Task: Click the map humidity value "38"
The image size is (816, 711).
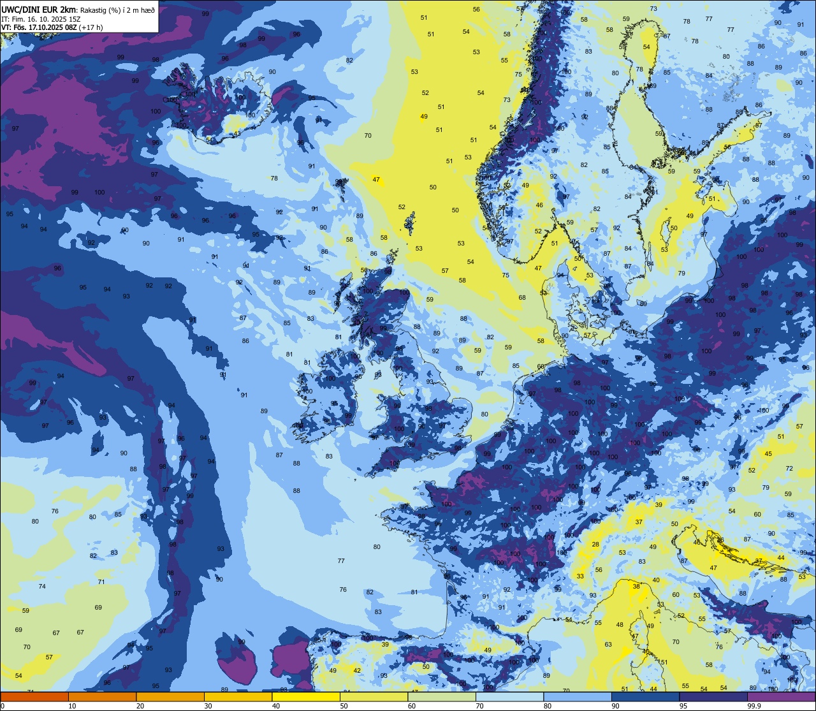Action: pos(636,587)
